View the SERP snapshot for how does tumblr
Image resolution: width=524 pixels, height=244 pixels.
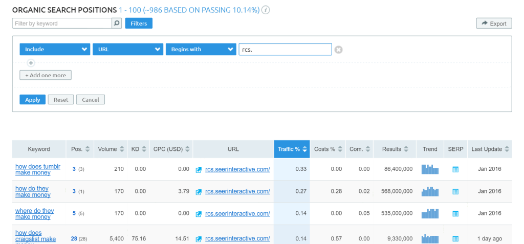click(x=455, y=169)
